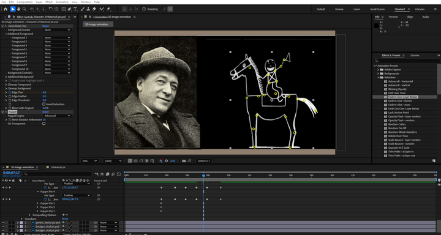This screenshot has width=441, height=235.
Task: Select the Brush tool
Action: pos(83,9)
